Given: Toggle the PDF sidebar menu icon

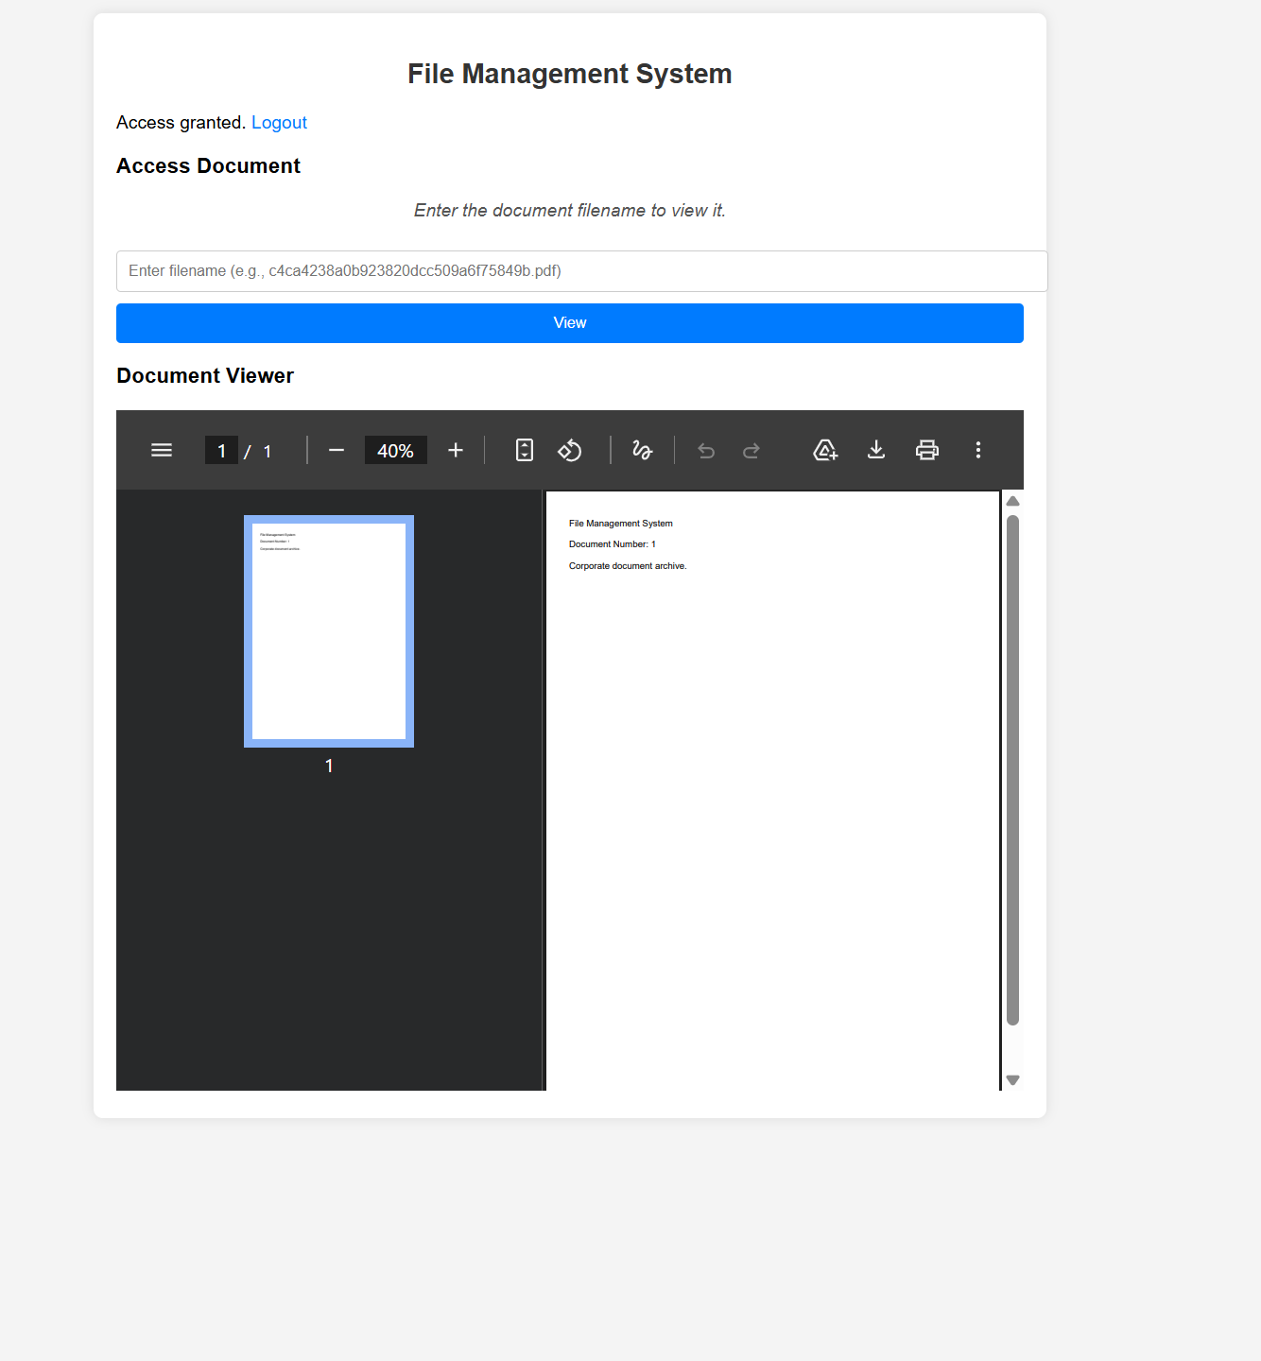Looking at the screenshot, I should (162, 450).
